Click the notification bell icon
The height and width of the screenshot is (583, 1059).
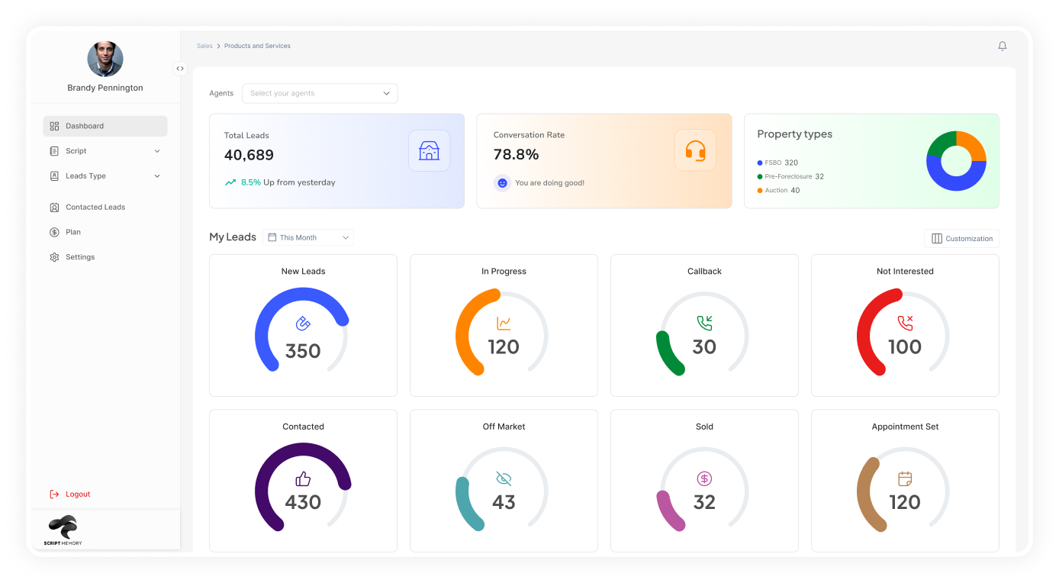point(1002,47)
